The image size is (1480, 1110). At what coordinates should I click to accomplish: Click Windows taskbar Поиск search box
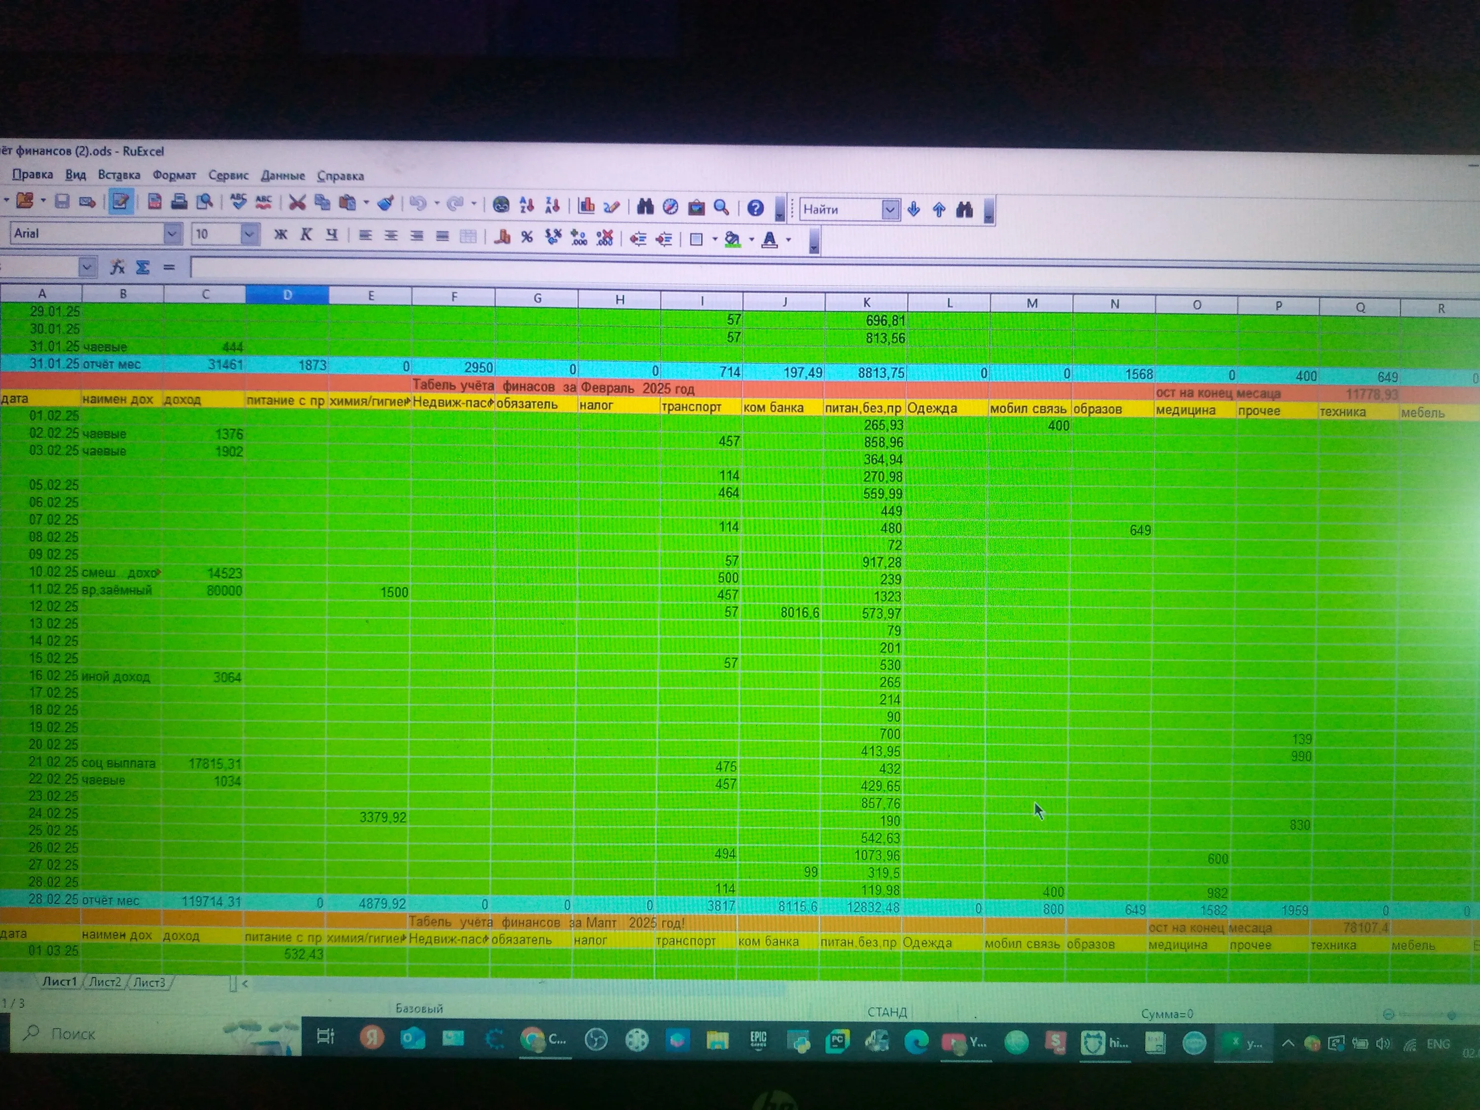tap(155, 1034)
